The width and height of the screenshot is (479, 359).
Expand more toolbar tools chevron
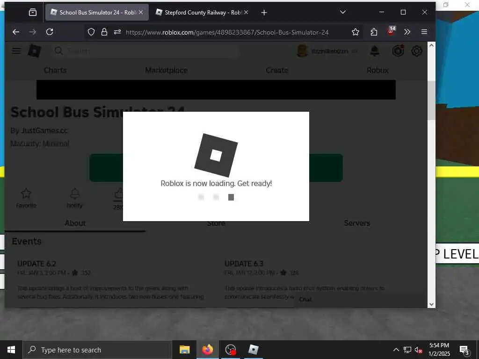[x=407, y=32]
